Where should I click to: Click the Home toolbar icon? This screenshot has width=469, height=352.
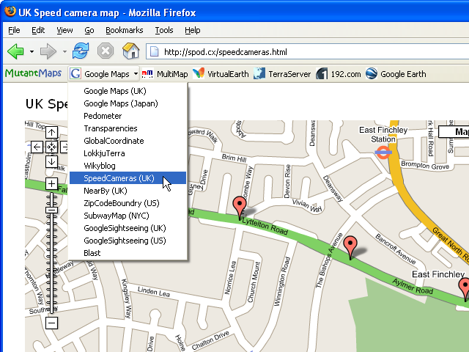click(130, 51)
